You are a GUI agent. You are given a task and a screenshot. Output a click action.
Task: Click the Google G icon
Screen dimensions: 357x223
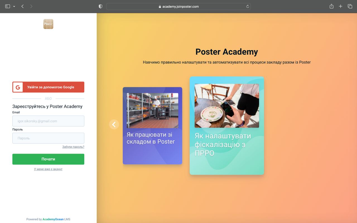click(x=18, y=87)
